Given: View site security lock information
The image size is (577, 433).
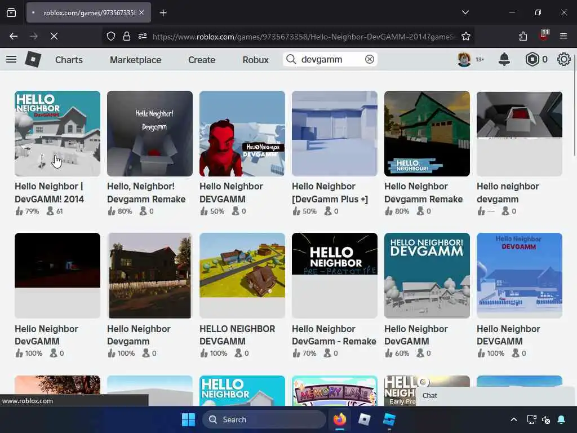Looking at the screenshot, I should 127,36.
